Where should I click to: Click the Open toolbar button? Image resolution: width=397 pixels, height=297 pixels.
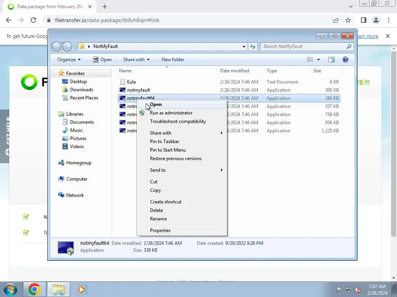[102, 60]
